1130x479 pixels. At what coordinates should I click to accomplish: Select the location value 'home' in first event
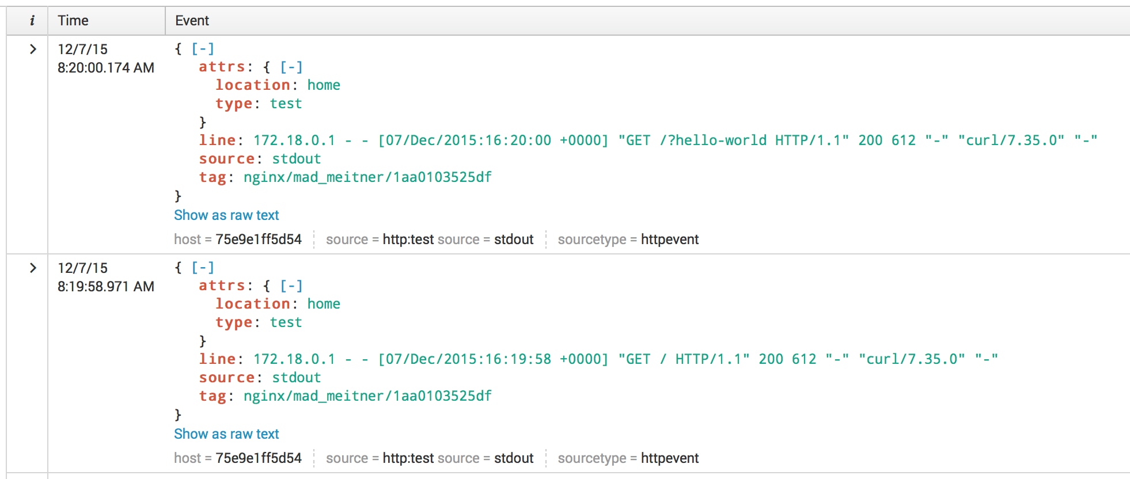[324, 85]
